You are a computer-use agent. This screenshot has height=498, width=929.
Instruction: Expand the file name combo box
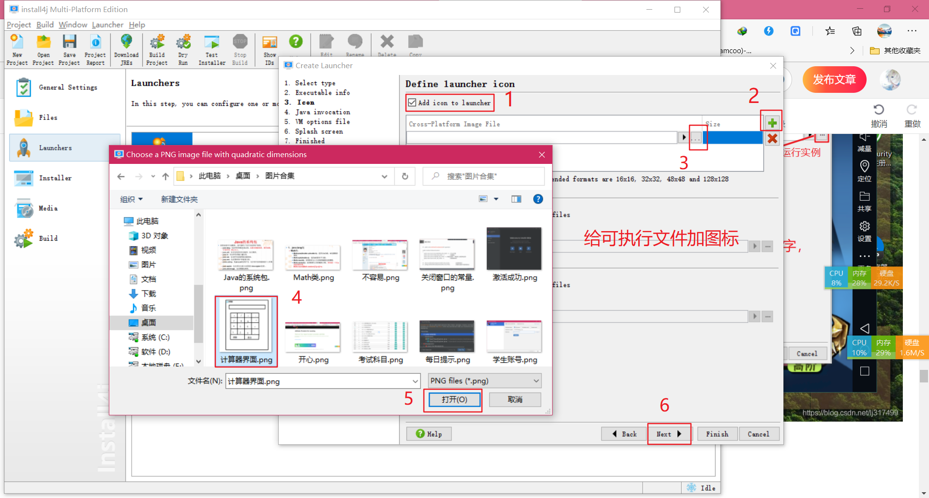[x=415, y=381]
